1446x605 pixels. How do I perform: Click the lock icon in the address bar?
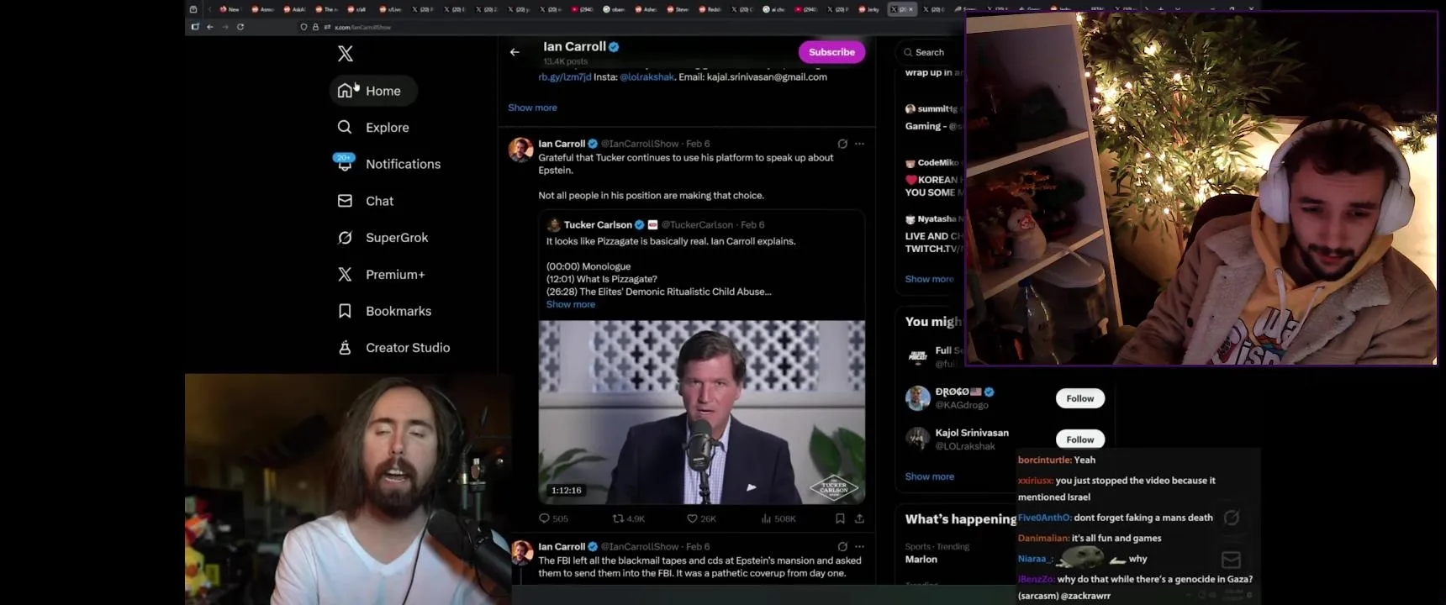tap(315, 27)
